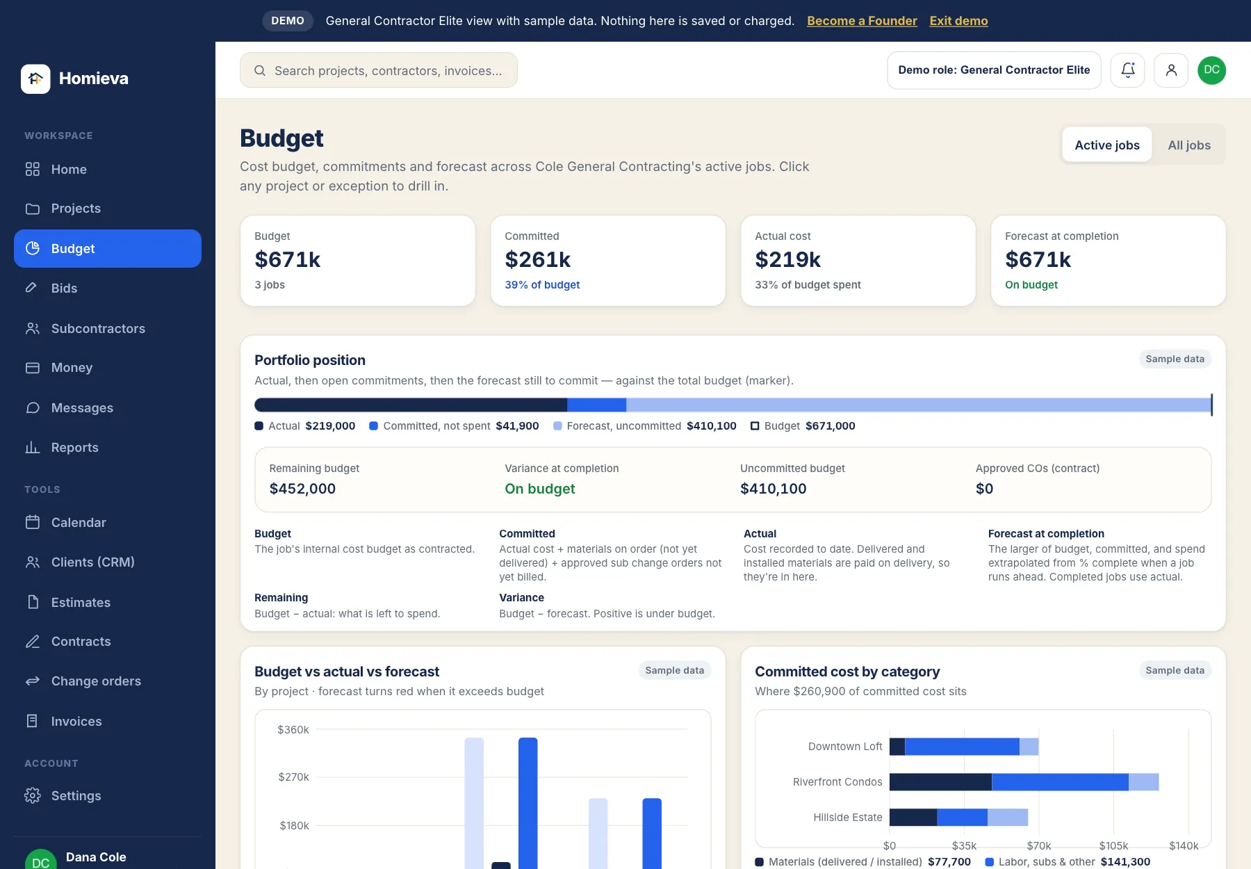Open Invoices in the sidebar
Viewport: 1251px width, 869px height.
(108, 722)
